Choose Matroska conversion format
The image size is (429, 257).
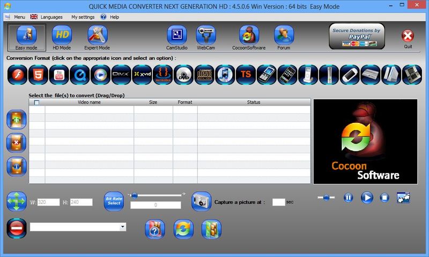(x=163, y=75)
